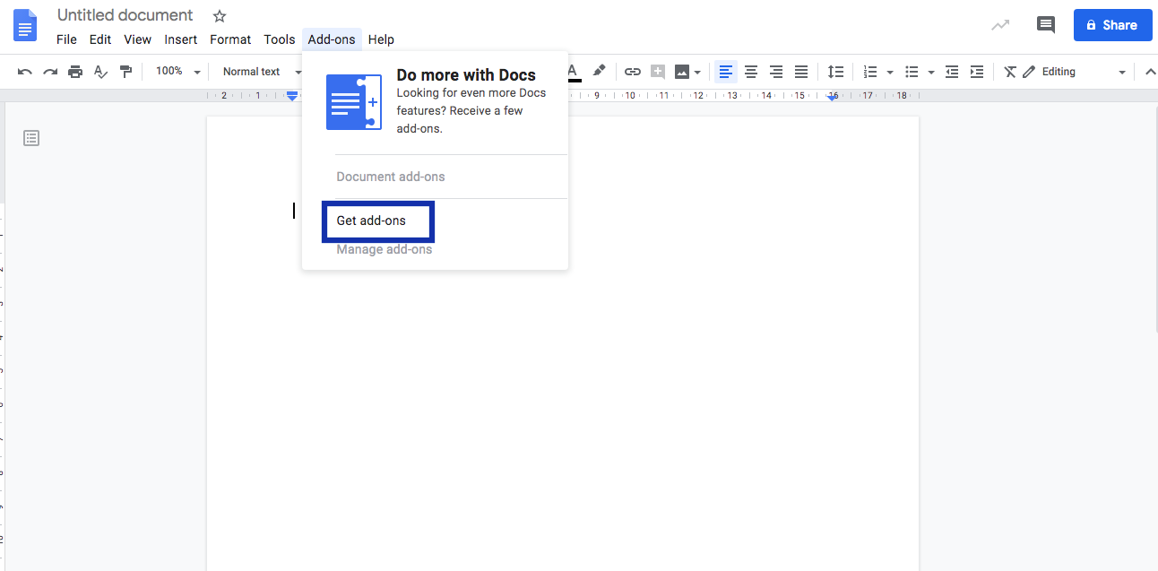Open the Insert menu
This screenshot has width=1158, height=571.
click(x=181, y=39)
